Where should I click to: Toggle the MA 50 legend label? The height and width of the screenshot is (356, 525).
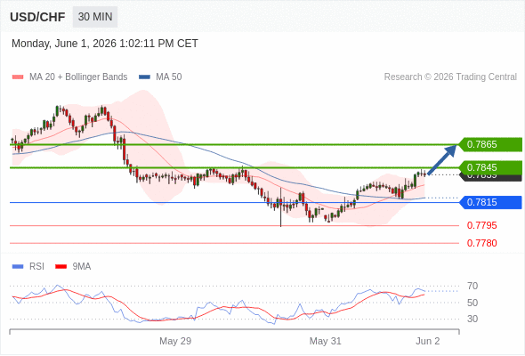coord(169,77)
